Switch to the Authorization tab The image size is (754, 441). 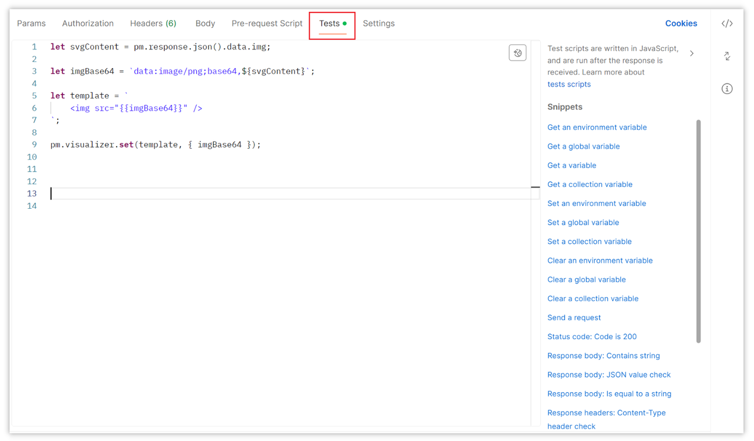88,24
